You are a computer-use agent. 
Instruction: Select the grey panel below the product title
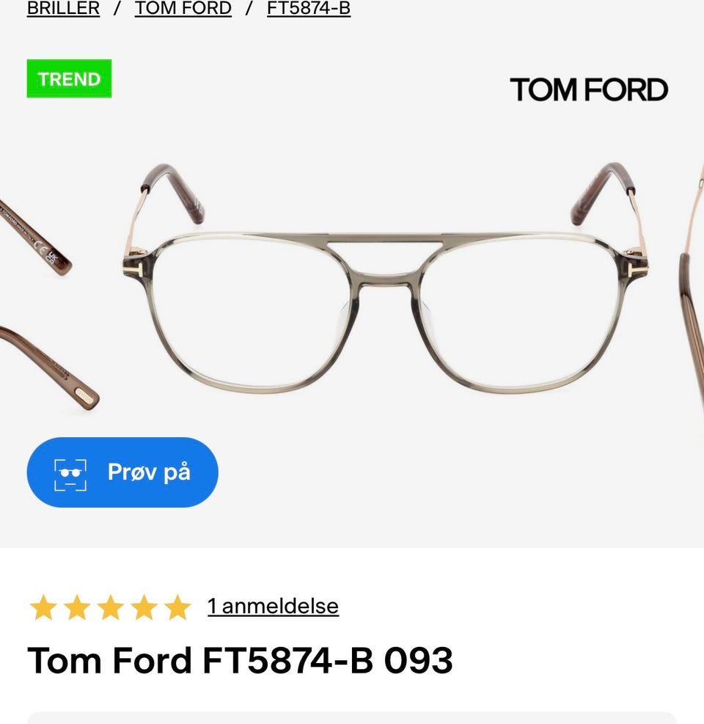(x=352, y=717)
